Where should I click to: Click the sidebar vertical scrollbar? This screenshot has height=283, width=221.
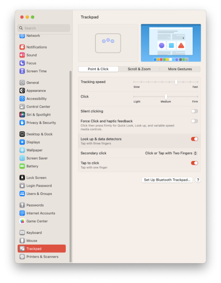(x=70, y=166)
